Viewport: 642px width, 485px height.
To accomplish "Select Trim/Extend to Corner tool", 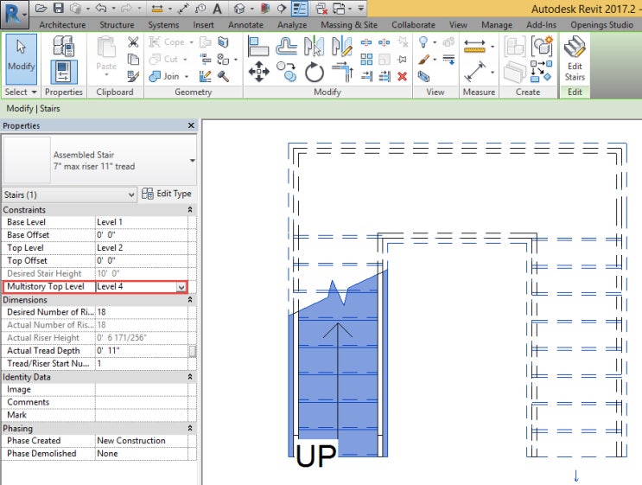I will tap(342, 72).
